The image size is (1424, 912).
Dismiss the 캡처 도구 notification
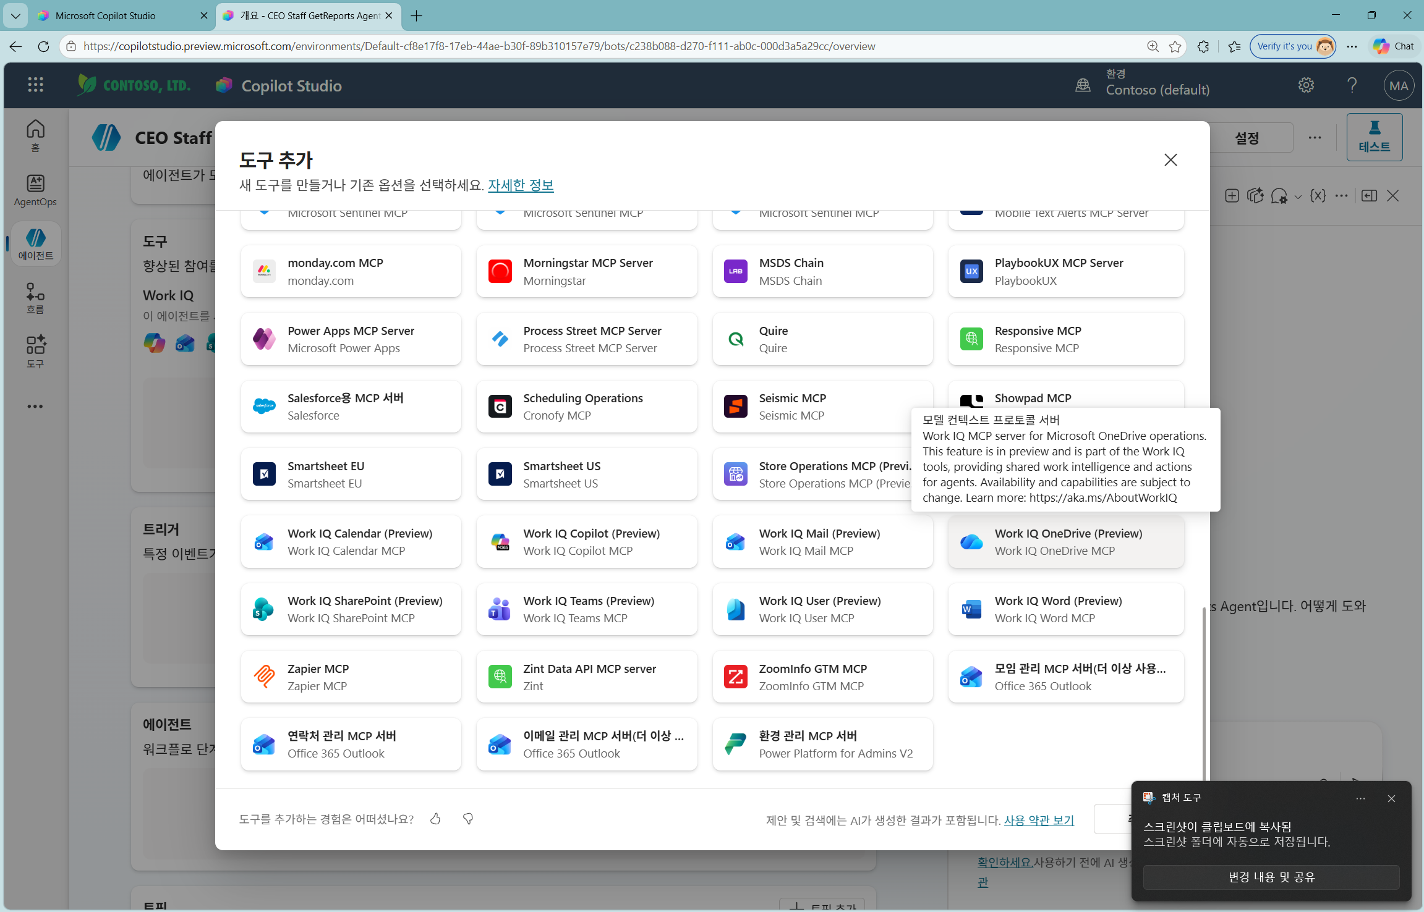tap(1391, 798)
